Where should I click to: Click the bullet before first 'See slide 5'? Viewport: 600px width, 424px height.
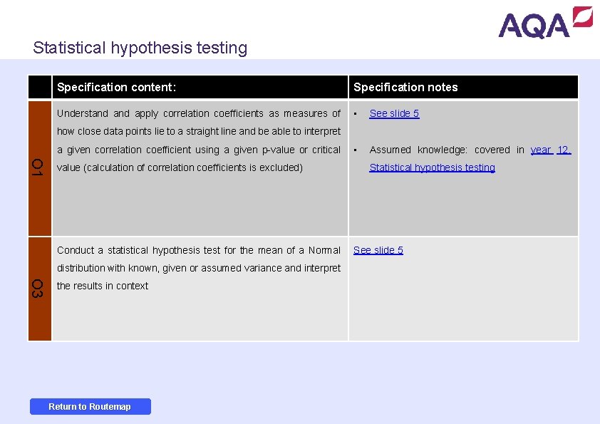(356, 114)
